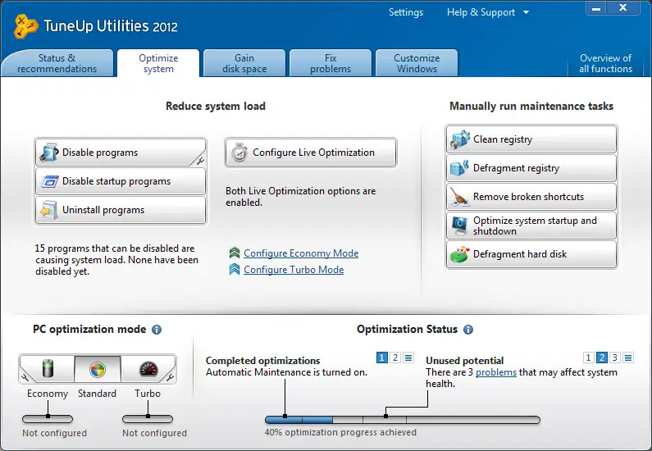Screen dimensions: 652x451
Task: Click '40% optimization progress achieved' text
Action: [x=340, y=432]
